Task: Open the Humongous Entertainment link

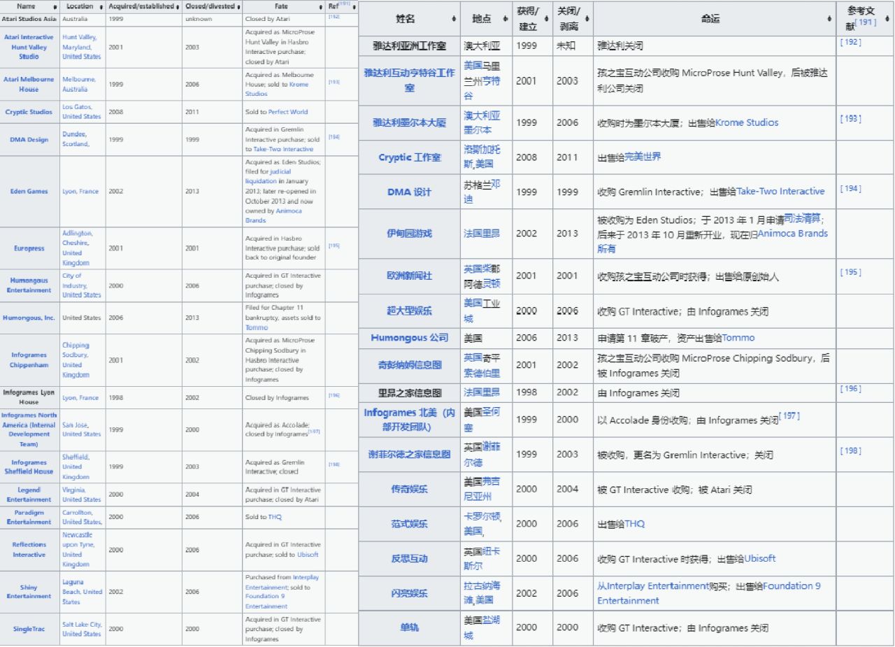Action: 29,285
